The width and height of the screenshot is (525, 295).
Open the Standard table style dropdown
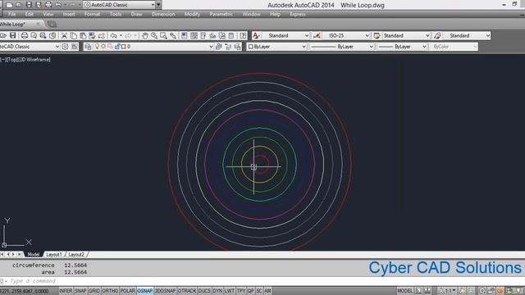(427, 35)
